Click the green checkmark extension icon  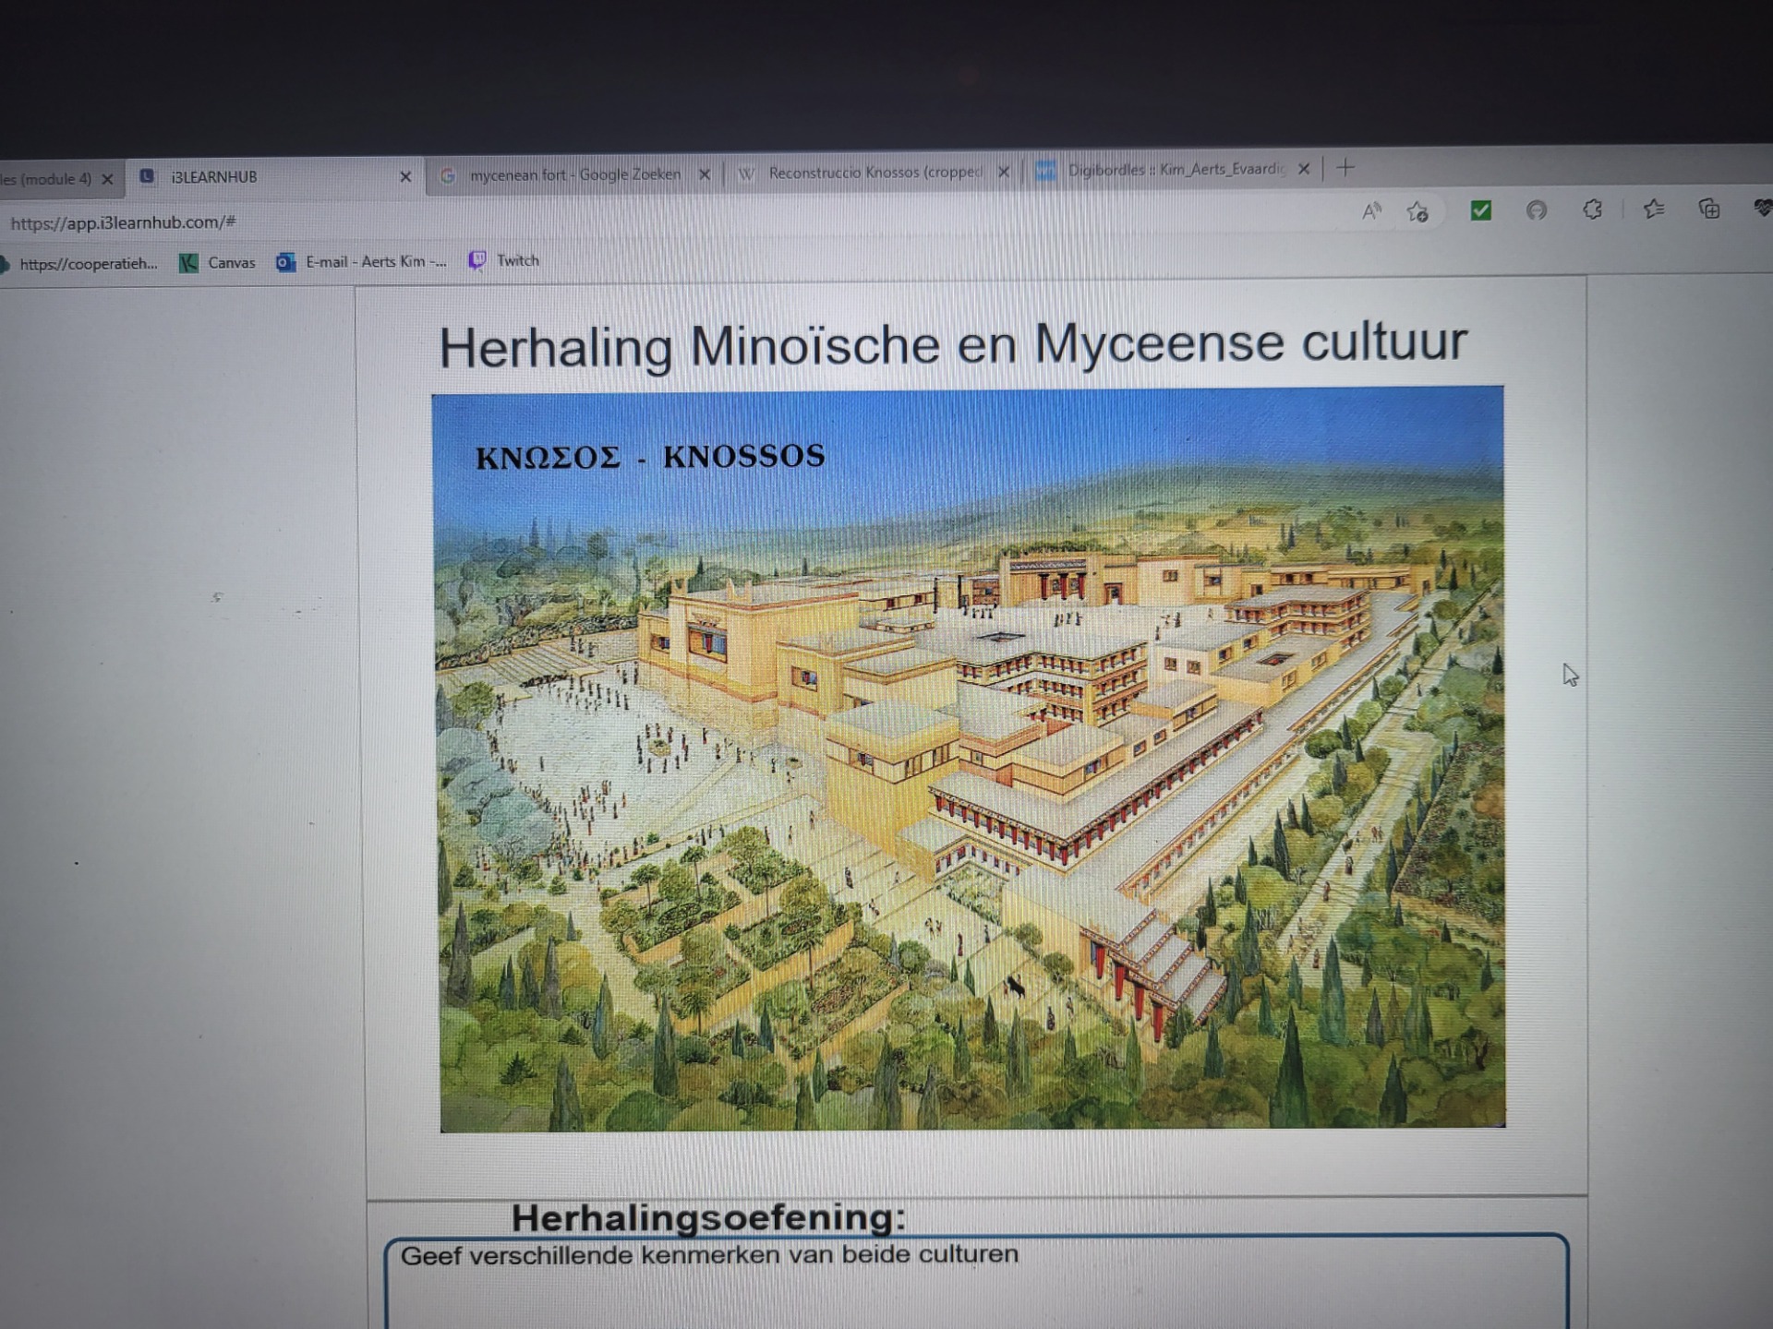(1481, 211)
